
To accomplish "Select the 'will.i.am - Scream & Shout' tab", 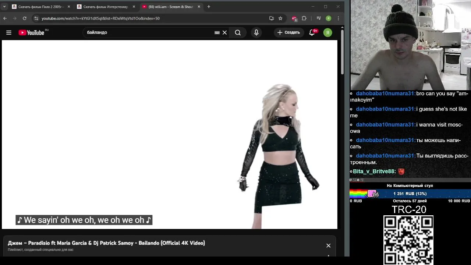I will coord(171,7).
